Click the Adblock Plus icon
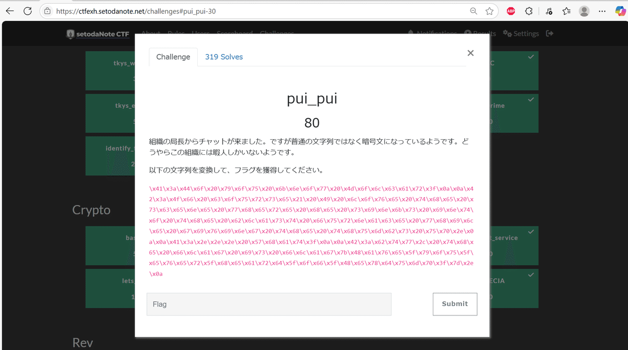Image resolution: width=628 pixels, height=350 pixels. [510, 11]
